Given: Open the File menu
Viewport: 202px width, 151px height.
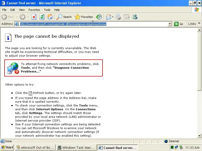Looking at the screenshot, I should point(4,10).
